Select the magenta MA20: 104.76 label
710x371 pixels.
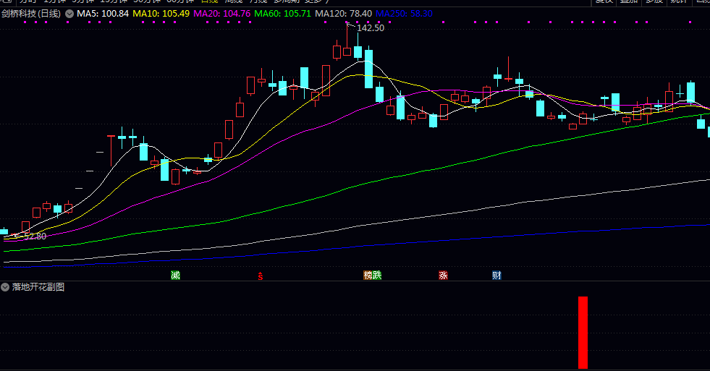pyautogui.click(x=222, y=14)
